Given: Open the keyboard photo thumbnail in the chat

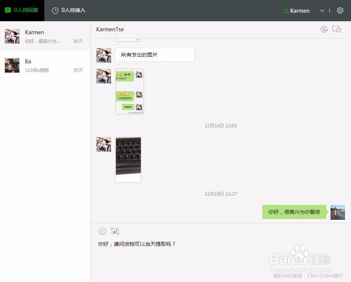Looking at the screenshot, I should click(128, 159).
